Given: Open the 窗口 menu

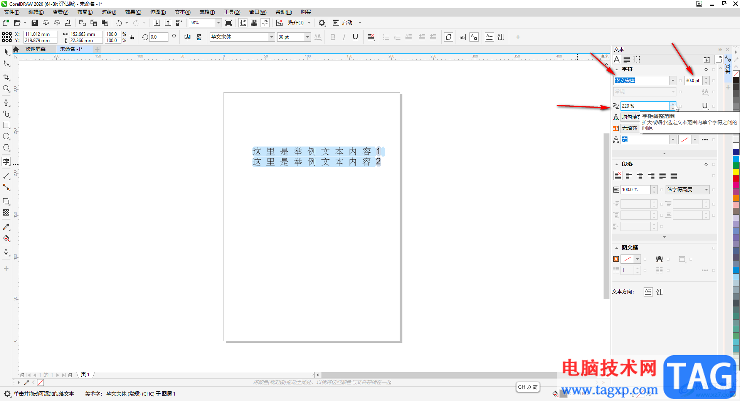Looking at the screenshot, I should [x=258, y=12].
